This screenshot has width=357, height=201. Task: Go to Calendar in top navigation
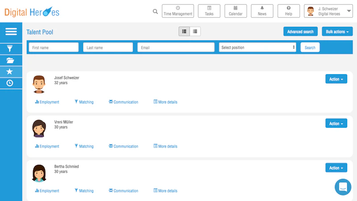pyautogui.click(x=236, y=11)
